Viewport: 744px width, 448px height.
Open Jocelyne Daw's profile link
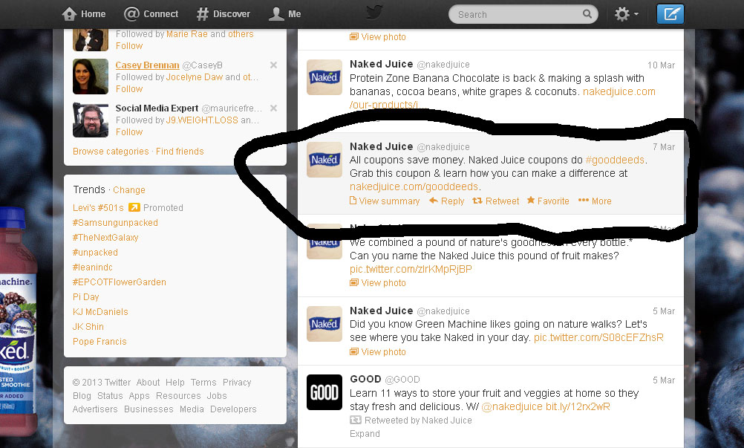point(195,77)
